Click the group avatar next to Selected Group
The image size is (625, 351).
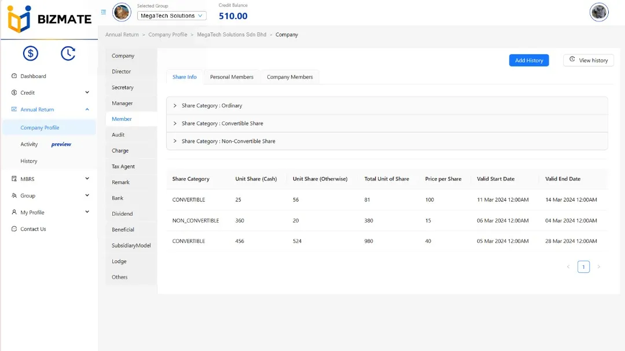(x=122, y=12)
